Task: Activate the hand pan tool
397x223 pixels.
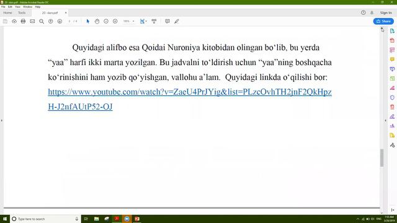Action: [97, 21]
